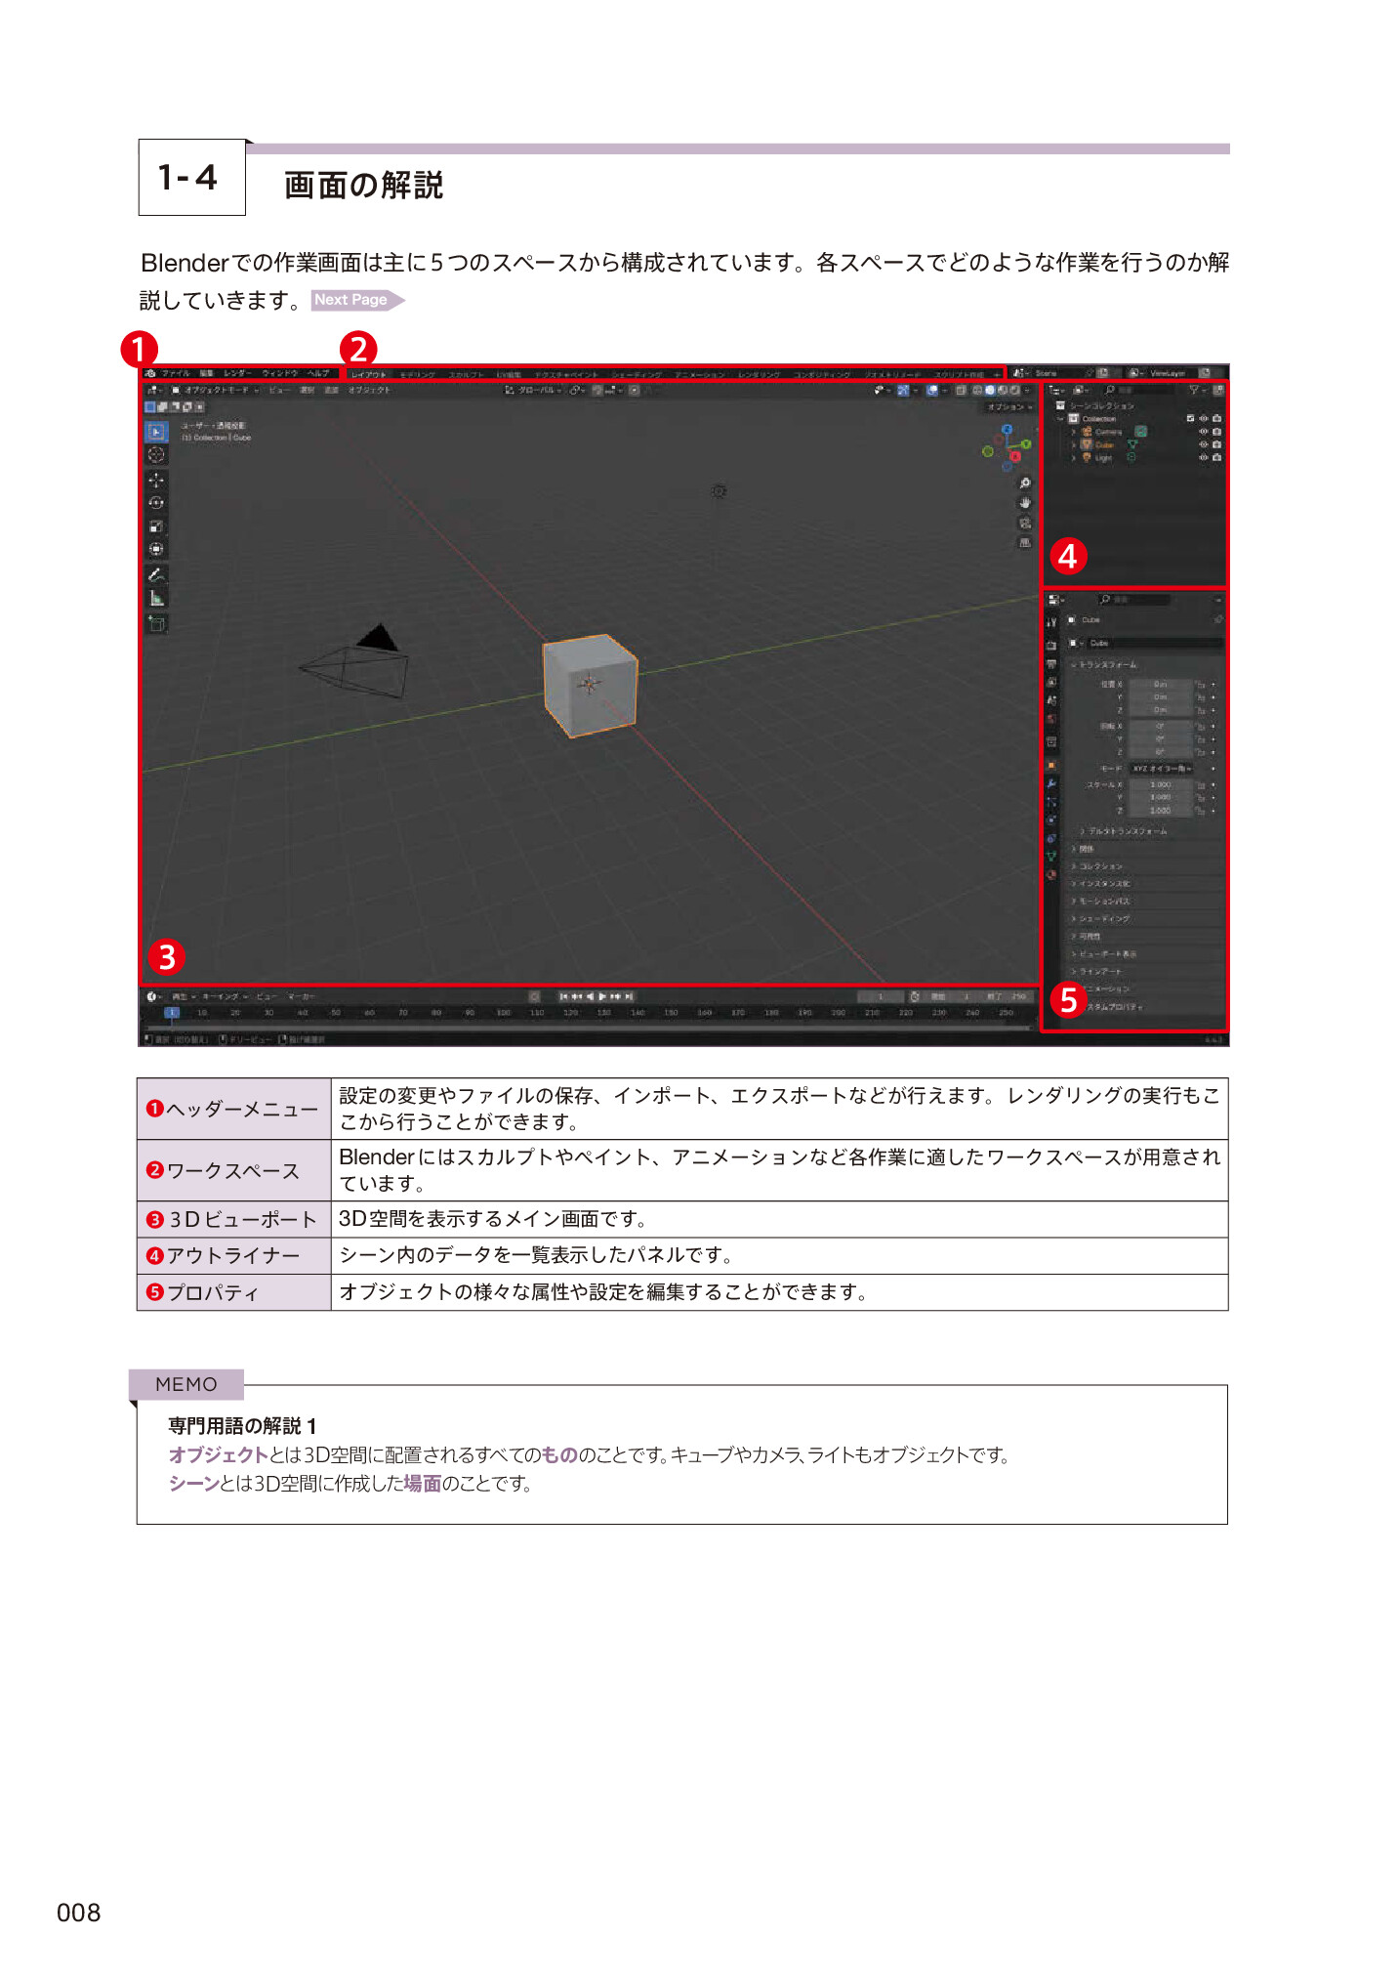This screenshot has width=1399, height=1977.
Task: Click the Cube object in the 3D viewport
Action: click(590, 685)
